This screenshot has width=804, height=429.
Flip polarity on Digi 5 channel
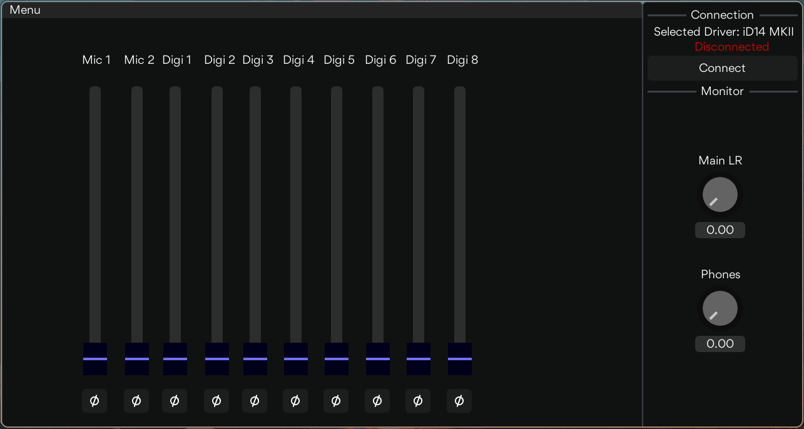click(x=336, y=401)
